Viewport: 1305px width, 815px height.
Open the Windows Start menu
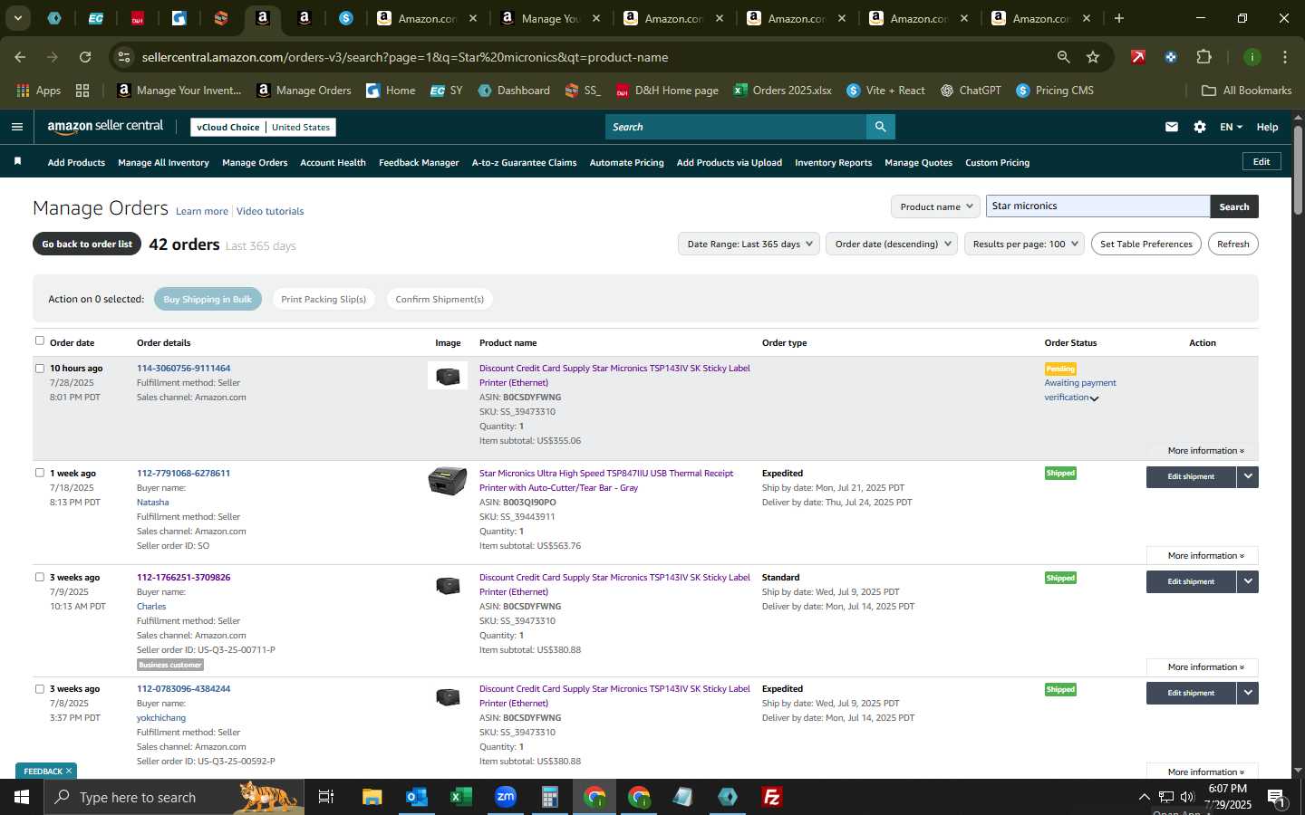(22, 797)
